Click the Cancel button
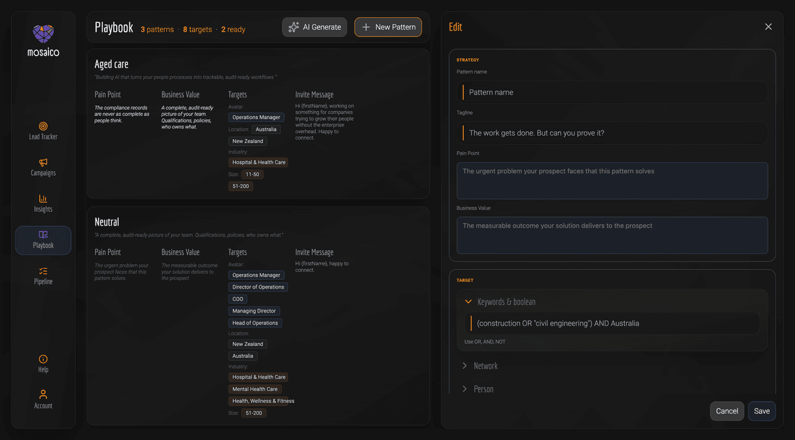This screenshot has height=440, width=795. 727,411
